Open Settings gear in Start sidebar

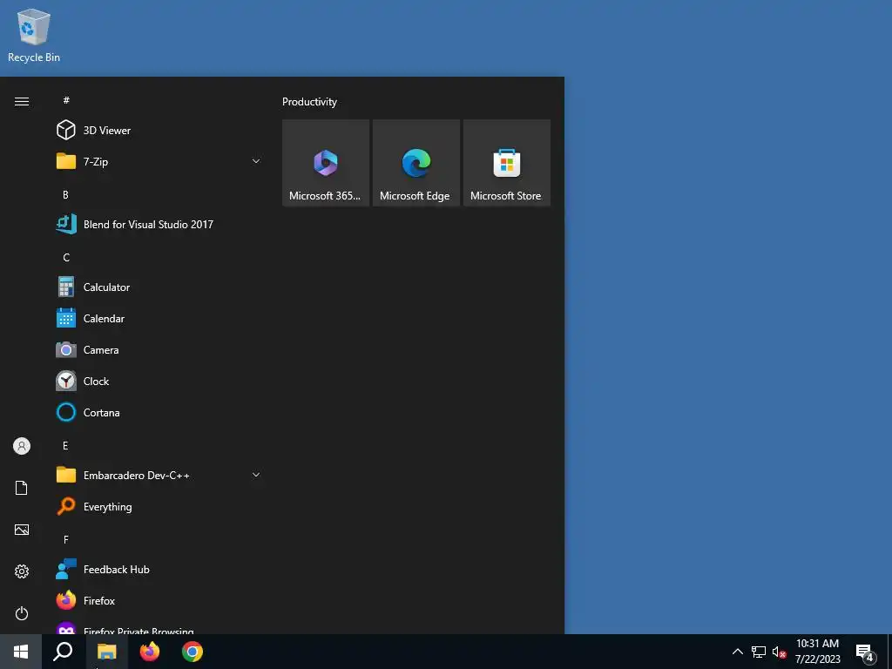coord(22,571)
